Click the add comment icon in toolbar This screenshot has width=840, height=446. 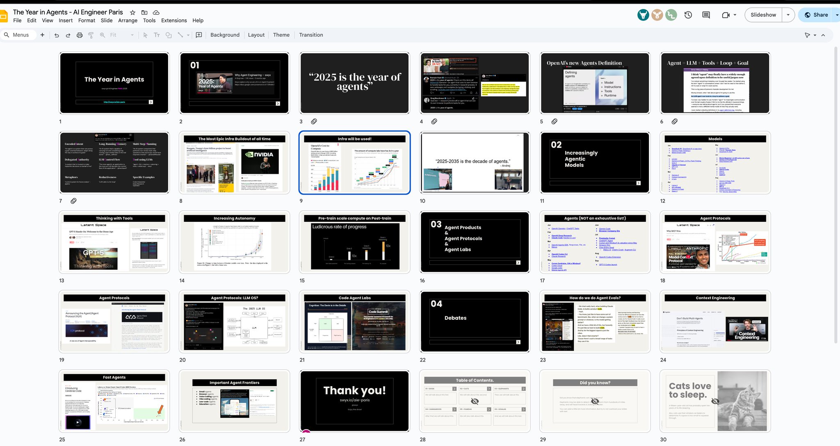tap(199, 35)
